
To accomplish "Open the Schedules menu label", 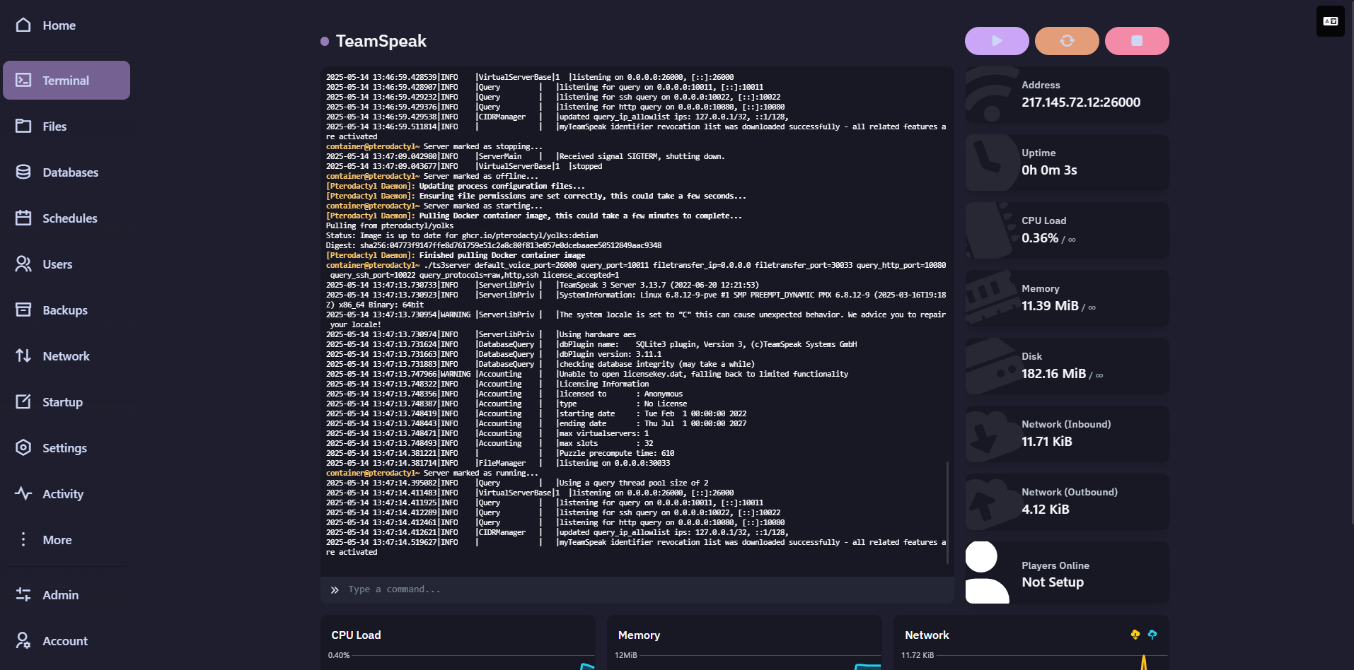I will coord(70,218).
